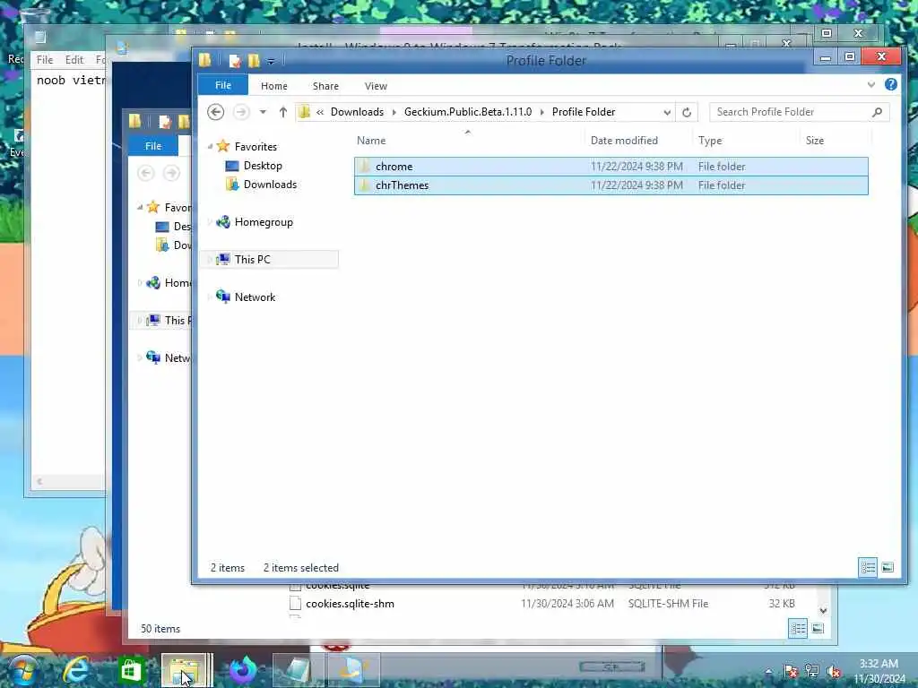Open Downloads in the navigation pane
This screenshot has width=918, height=688.
[x=270, y=185]
